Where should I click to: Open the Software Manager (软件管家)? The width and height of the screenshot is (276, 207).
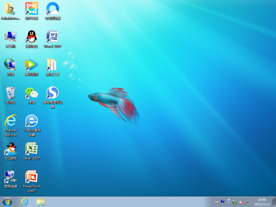pyautogui.click(x=31, y=9)
